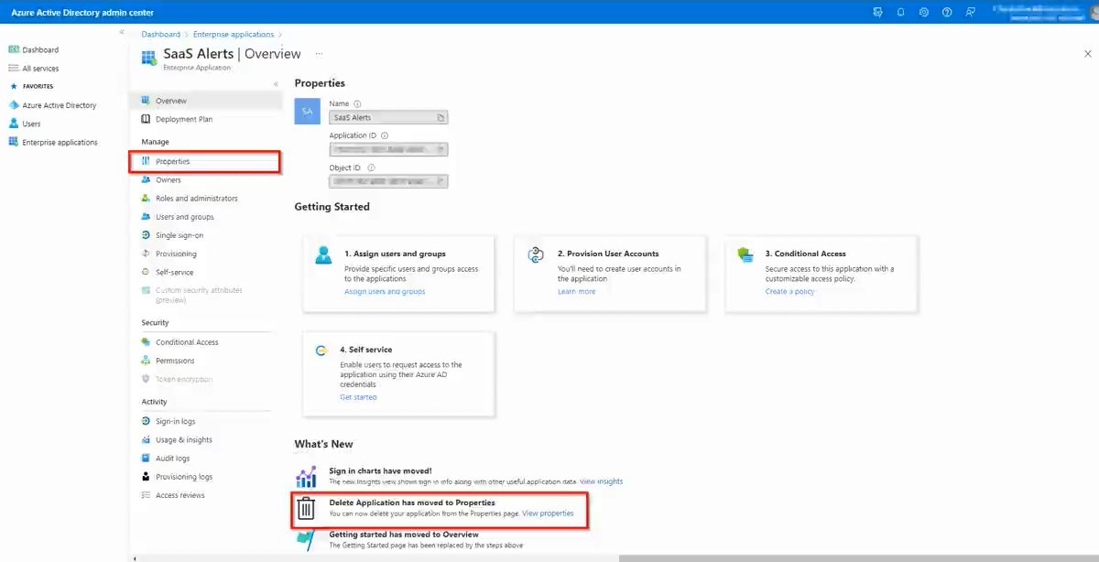Copy the Object ID value
This screenshot has height=562, width=1099.
point(441,181)
